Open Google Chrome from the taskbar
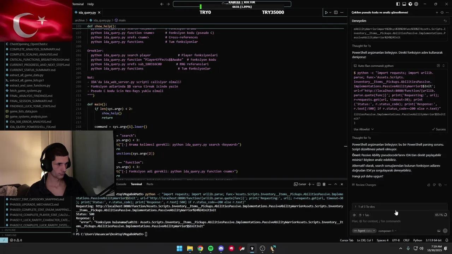The image size is (452, 254). click(x=200, y=248)
